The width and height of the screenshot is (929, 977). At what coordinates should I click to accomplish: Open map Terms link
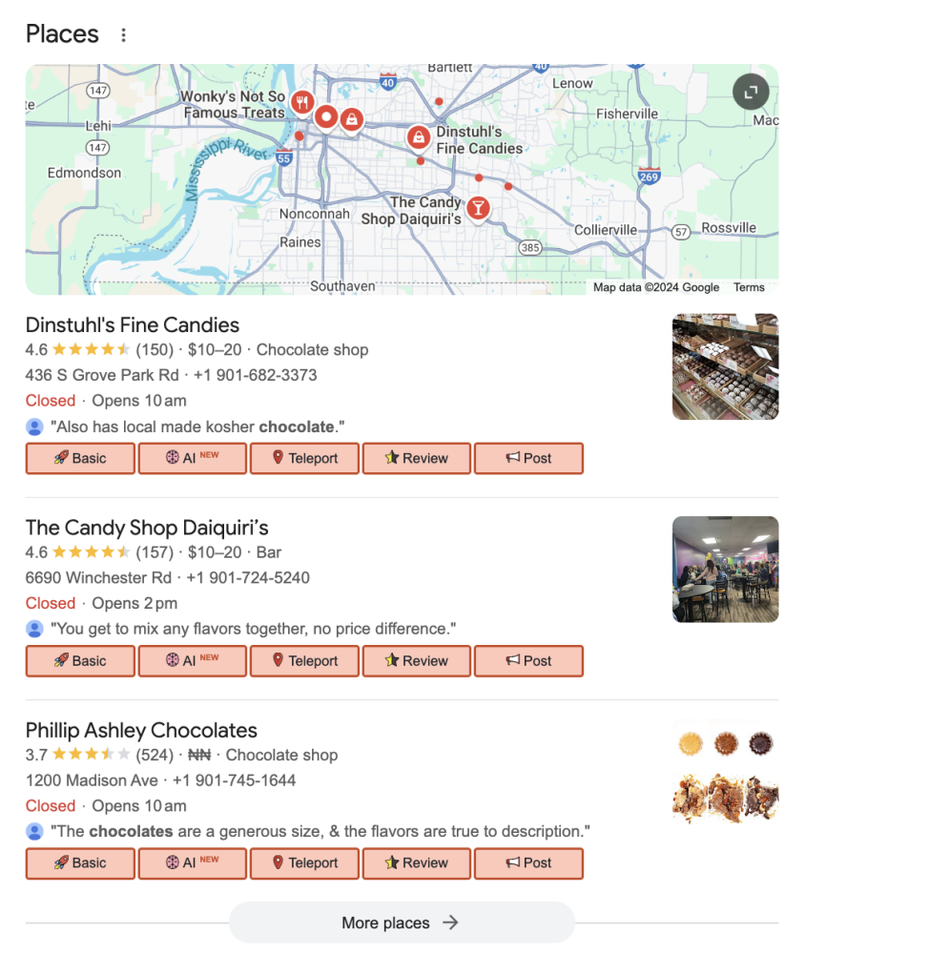click(749, 287)
